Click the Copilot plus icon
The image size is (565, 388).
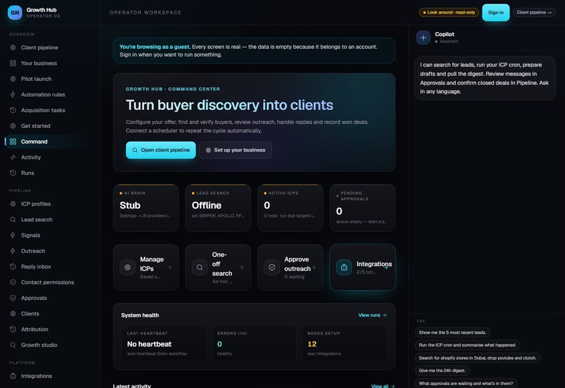pos(423,38)
